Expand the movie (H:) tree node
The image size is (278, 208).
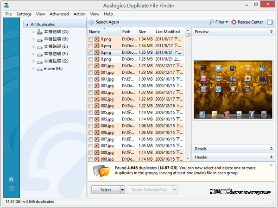tap(33, 69)
